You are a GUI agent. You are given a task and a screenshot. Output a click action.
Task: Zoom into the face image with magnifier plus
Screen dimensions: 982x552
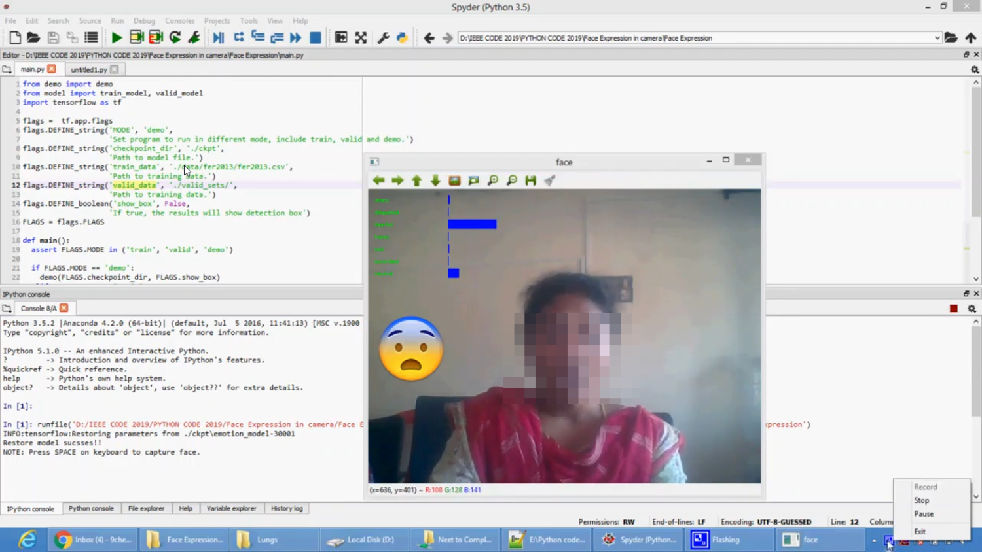point(493,181)
